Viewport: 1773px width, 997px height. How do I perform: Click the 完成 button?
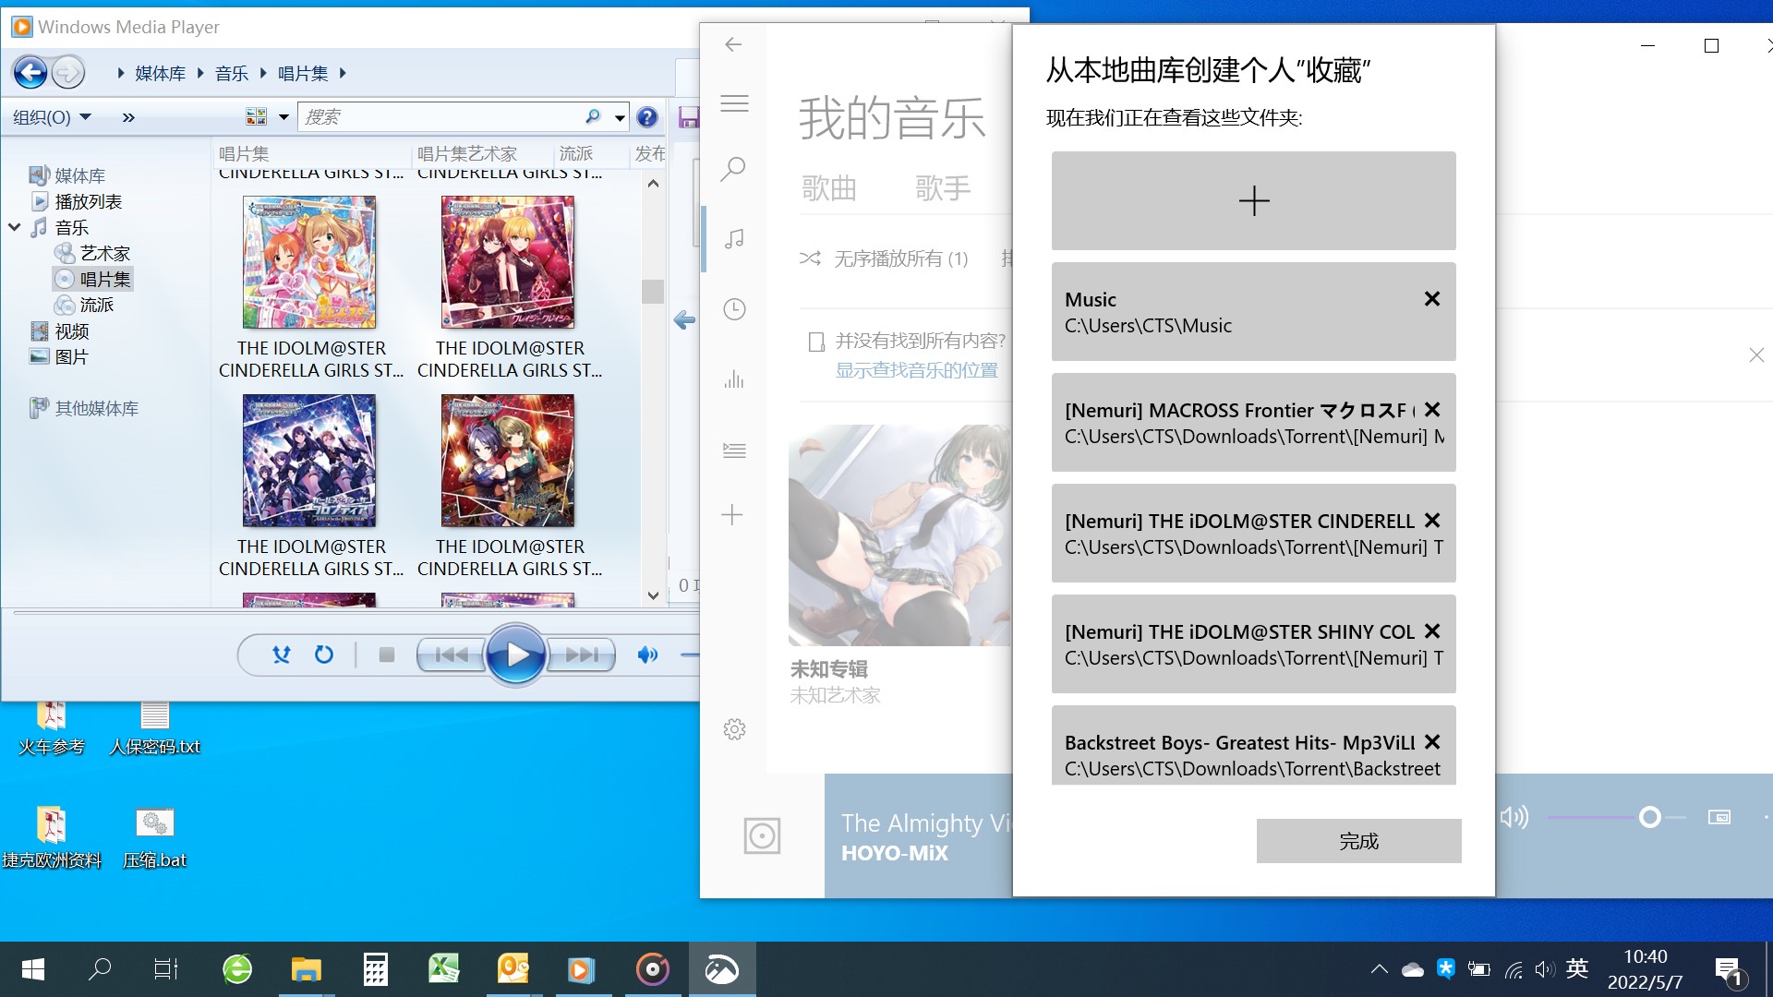[x=1358, y=841]
